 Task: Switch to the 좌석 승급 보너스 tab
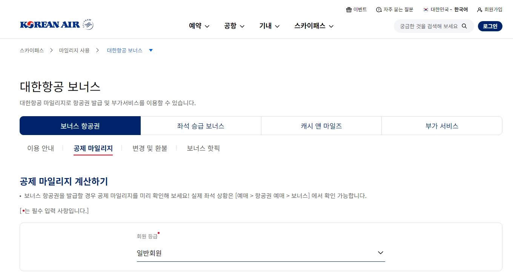(x=201, y=126)
